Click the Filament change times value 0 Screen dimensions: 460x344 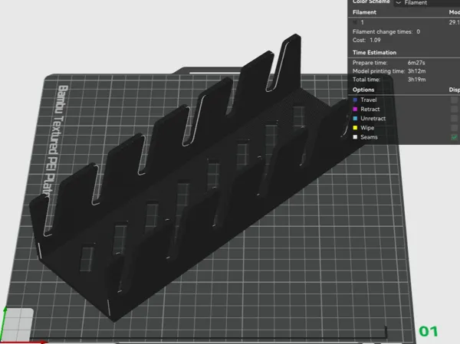[418, 31]
